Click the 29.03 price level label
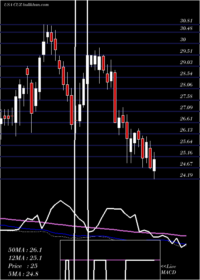This screenshot has width=200, height=280. 186,62
